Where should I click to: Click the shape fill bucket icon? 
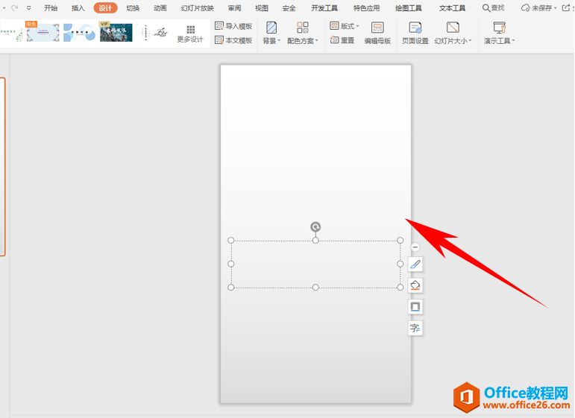[x=415, y=285]
